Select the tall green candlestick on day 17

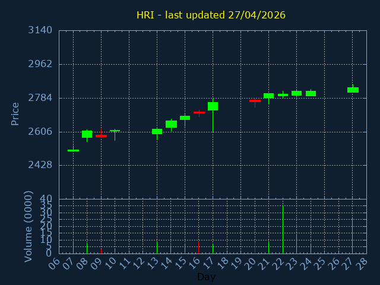(x=213, y=106)
